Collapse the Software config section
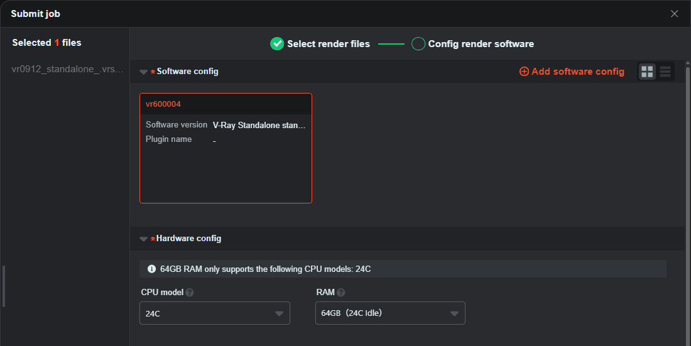This screenshot has width=691, height=346. 144,72
